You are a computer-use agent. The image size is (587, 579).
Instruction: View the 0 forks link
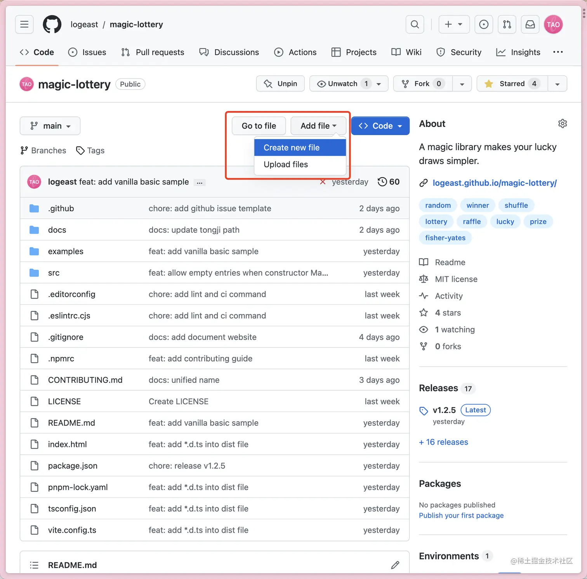[440, 346]
